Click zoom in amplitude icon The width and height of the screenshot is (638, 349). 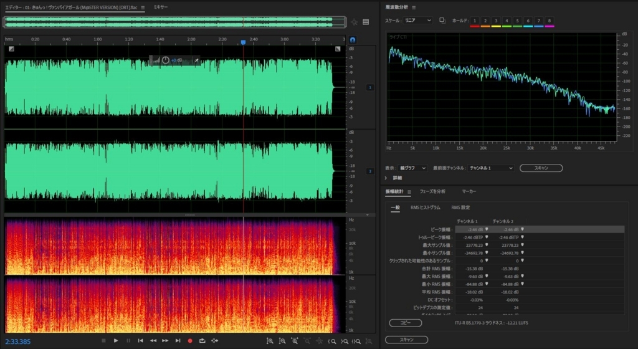270,342
